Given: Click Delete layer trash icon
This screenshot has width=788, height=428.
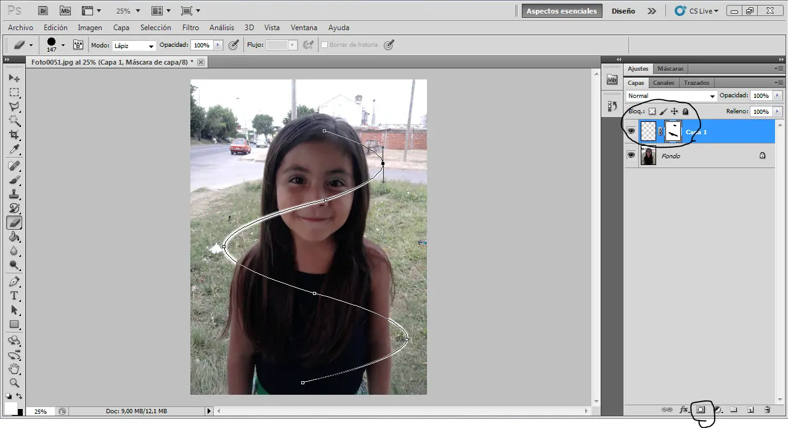Looking at the screenshot, I should coord(767,410).
